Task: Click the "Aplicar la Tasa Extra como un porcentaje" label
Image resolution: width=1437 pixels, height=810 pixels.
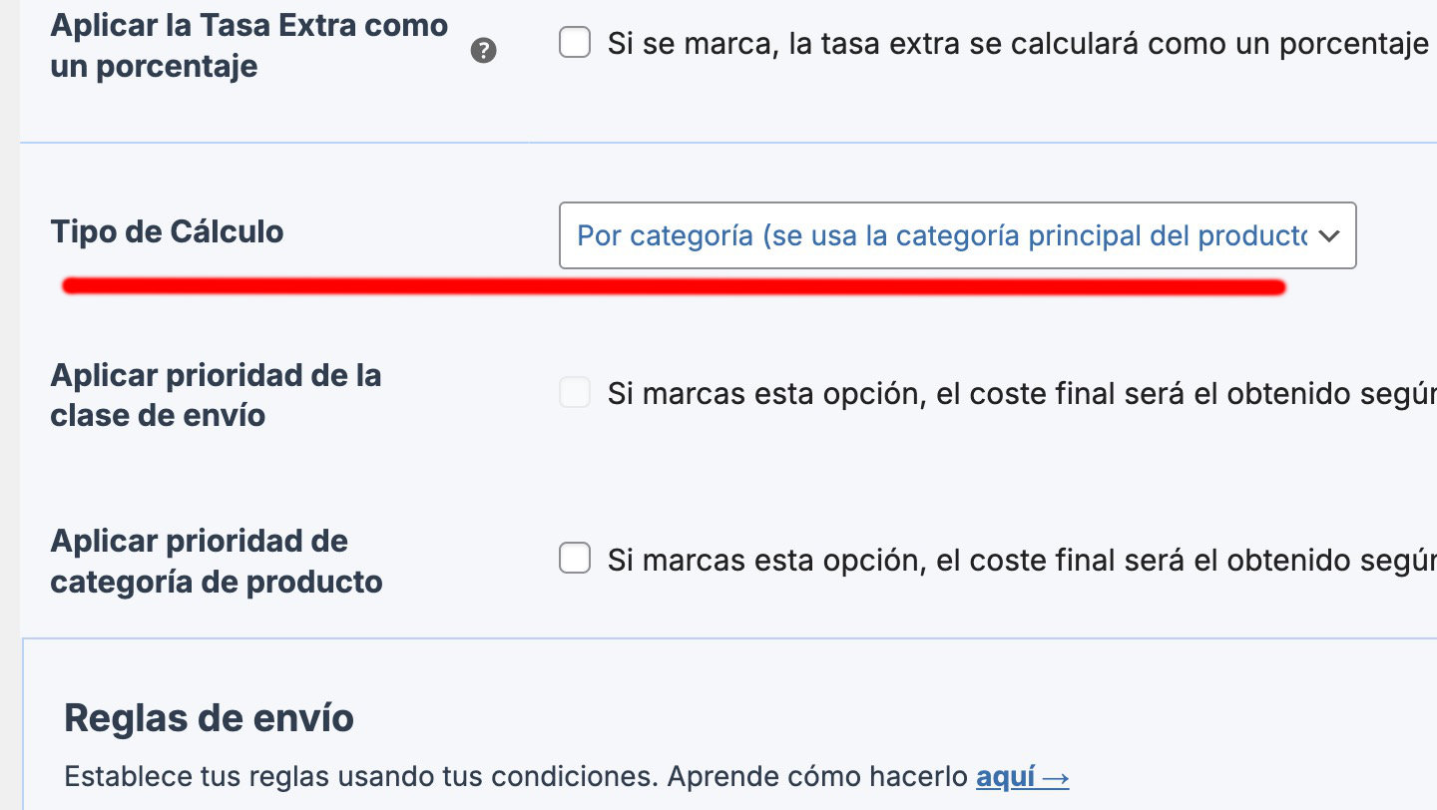Action: [x=248, y=46]
